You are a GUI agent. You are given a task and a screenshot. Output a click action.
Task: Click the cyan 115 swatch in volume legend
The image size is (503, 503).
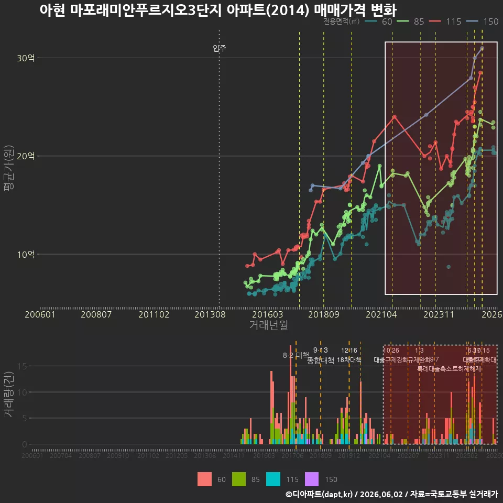273,479
